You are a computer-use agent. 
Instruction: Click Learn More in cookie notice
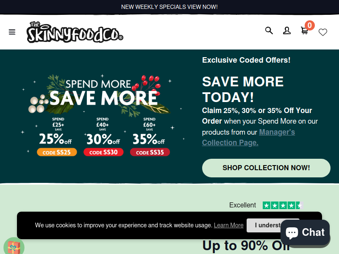point(228,225)
